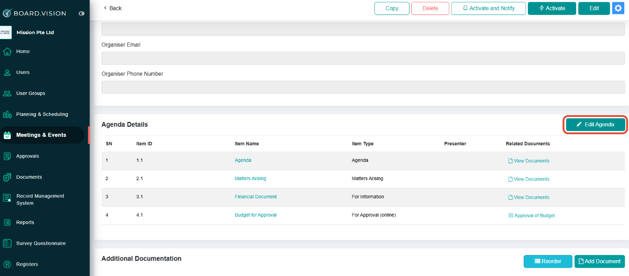Viewport: 629px width, 276px height.
Task: Click the Activate button
Action: pos(552,8)
